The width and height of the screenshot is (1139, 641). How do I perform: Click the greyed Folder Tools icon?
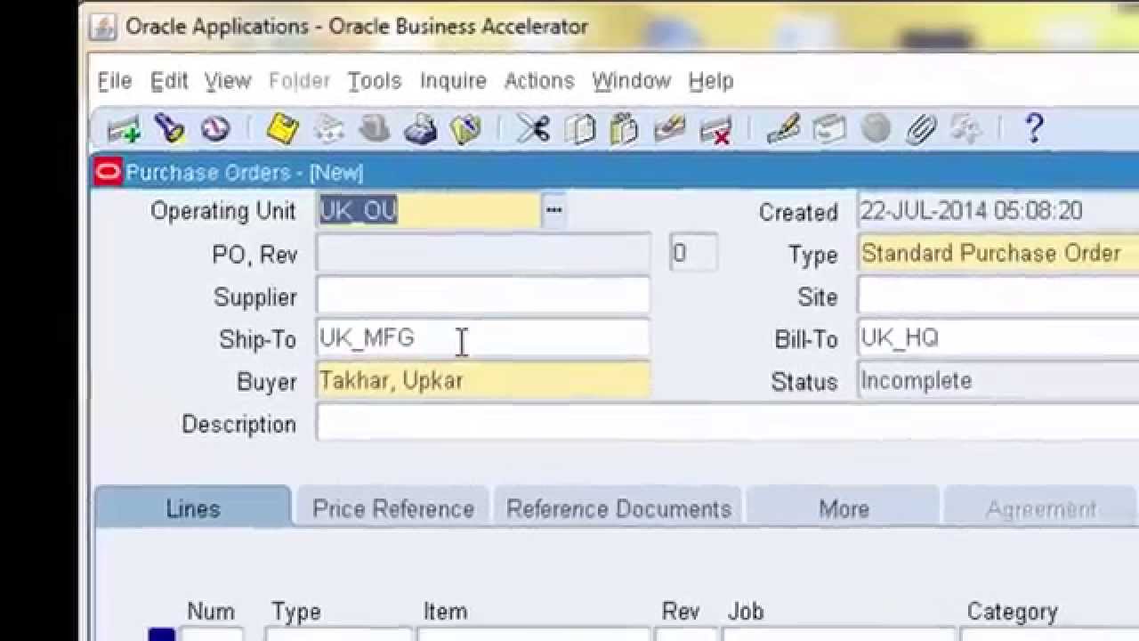[x=965, y=130]
